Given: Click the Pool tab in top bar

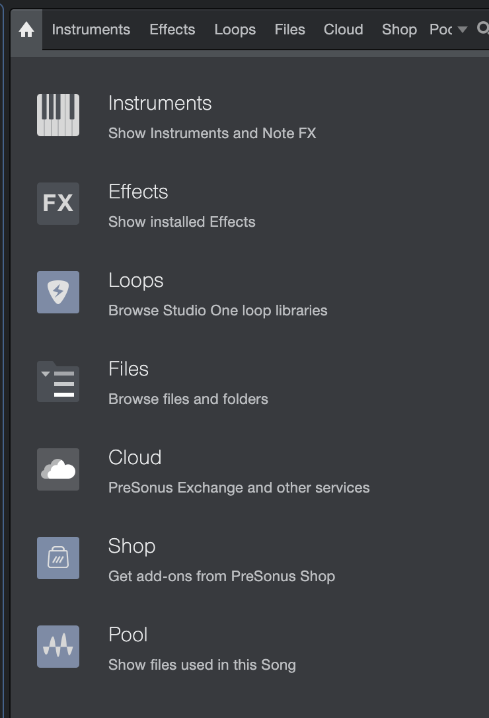Looking at the screenshot, I should (440, 30).
